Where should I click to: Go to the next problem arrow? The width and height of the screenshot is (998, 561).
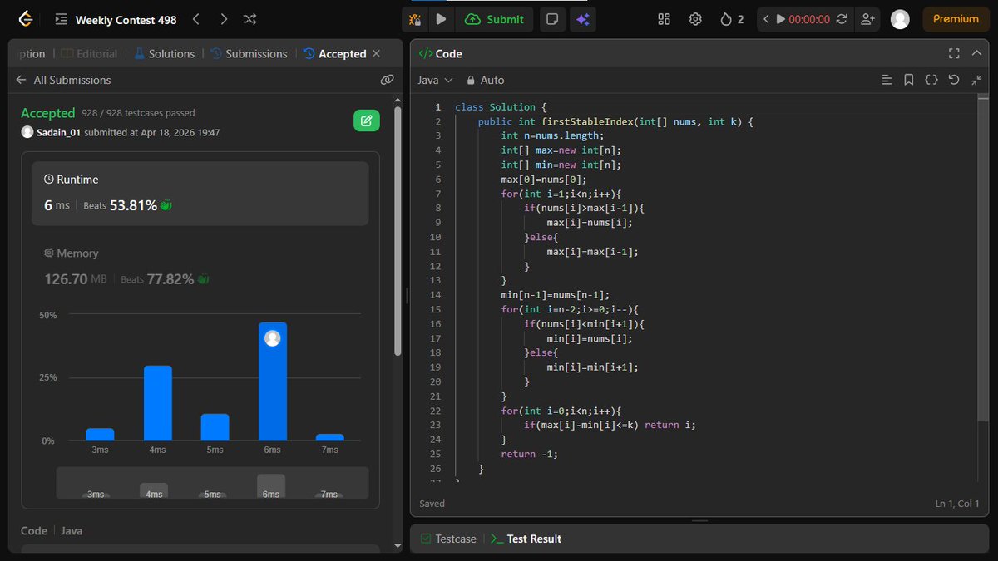point(224,18)
